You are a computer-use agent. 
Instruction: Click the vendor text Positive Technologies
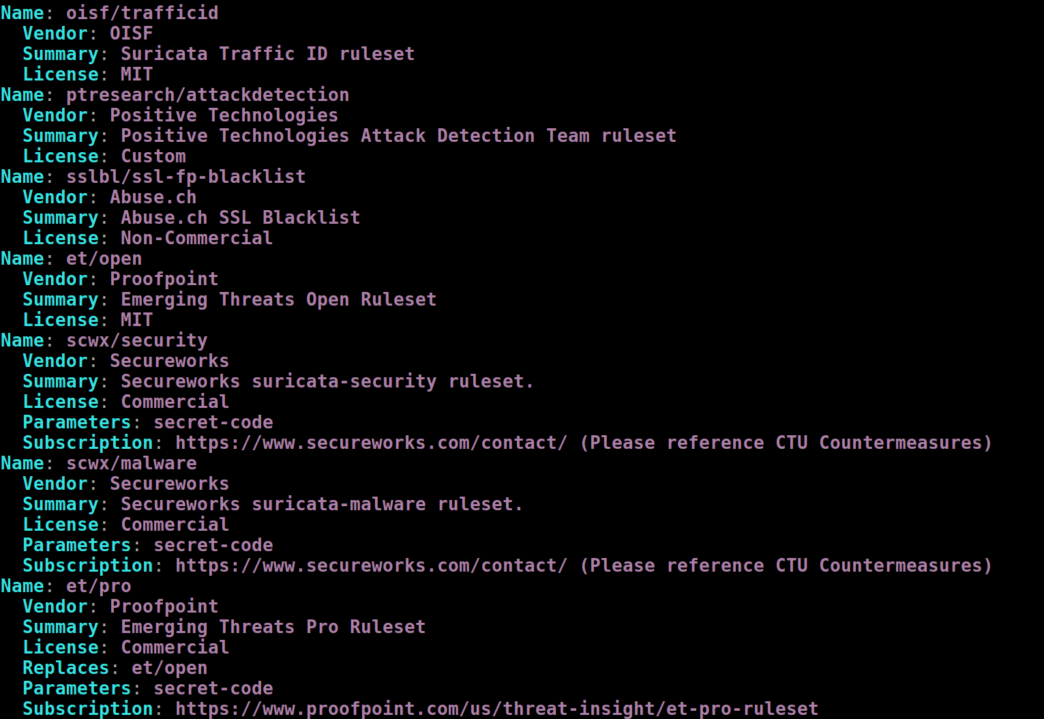coord(224,115)
